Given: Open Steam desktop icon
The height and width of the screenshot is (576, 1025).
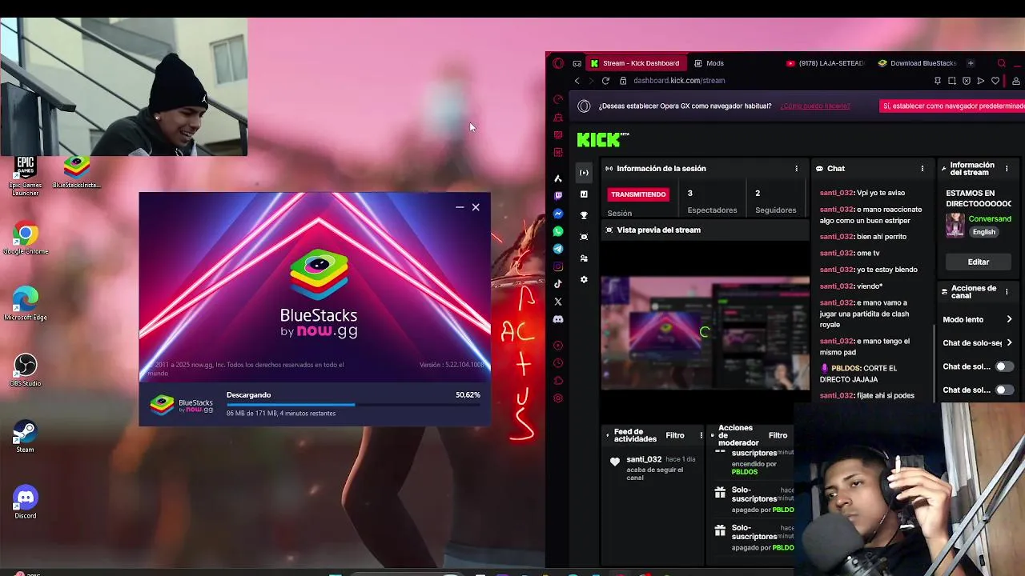Looking at the screenshot, I should click(x=26, y=437).
